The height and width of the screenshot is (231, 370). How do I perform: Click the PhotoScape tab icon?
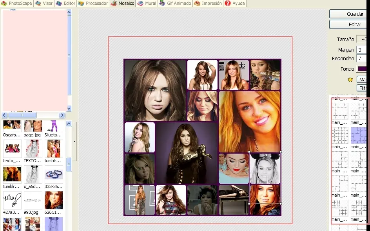click(4, 3)
